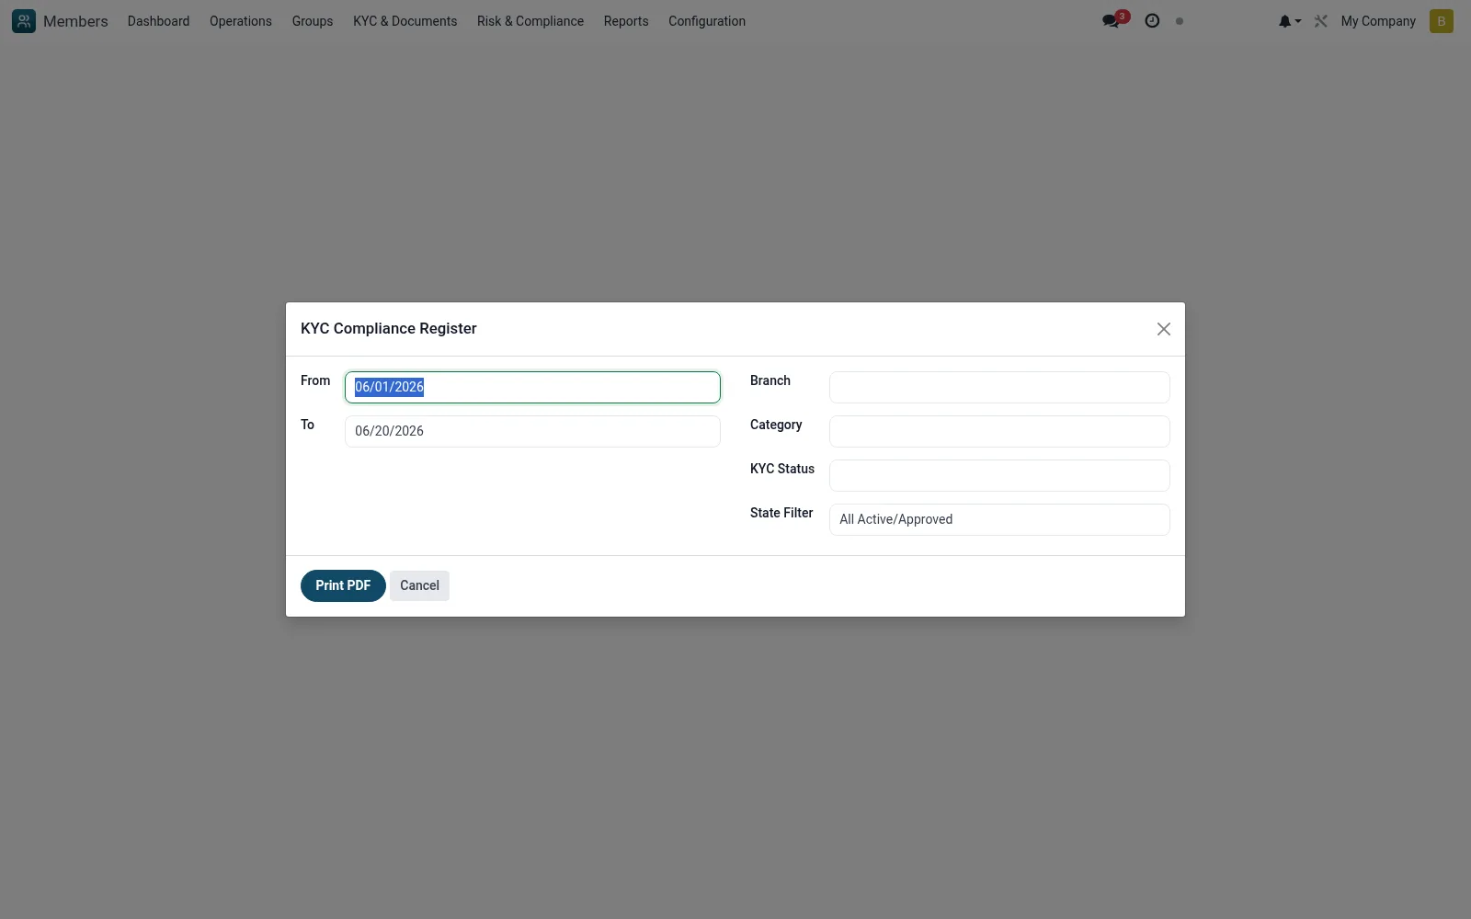Close the KYC Compliance Register dialog
The height and width of the screenshot is (919, 1471).
point(1163,329)
